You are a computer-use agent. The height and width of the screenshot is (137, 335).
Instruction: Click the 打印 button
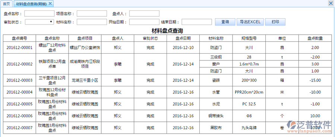click(x=275, y=22)
